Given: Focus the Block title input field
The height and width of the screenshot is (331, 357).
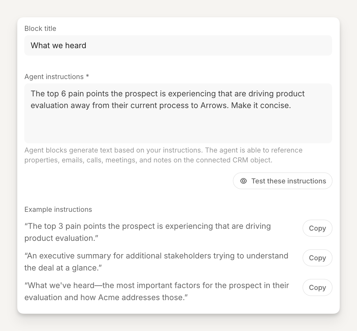Looking at the screenshot, I should coord(178,45).
